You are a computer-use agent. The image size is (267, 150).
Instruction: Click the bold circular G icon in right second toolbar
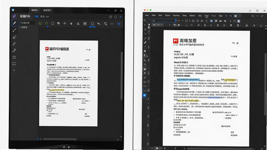[x=247, y=25]
